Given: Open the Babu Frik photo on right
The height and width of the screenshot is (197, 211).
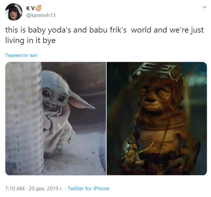Looking at the screenshot, I should (x=157, y=118).
